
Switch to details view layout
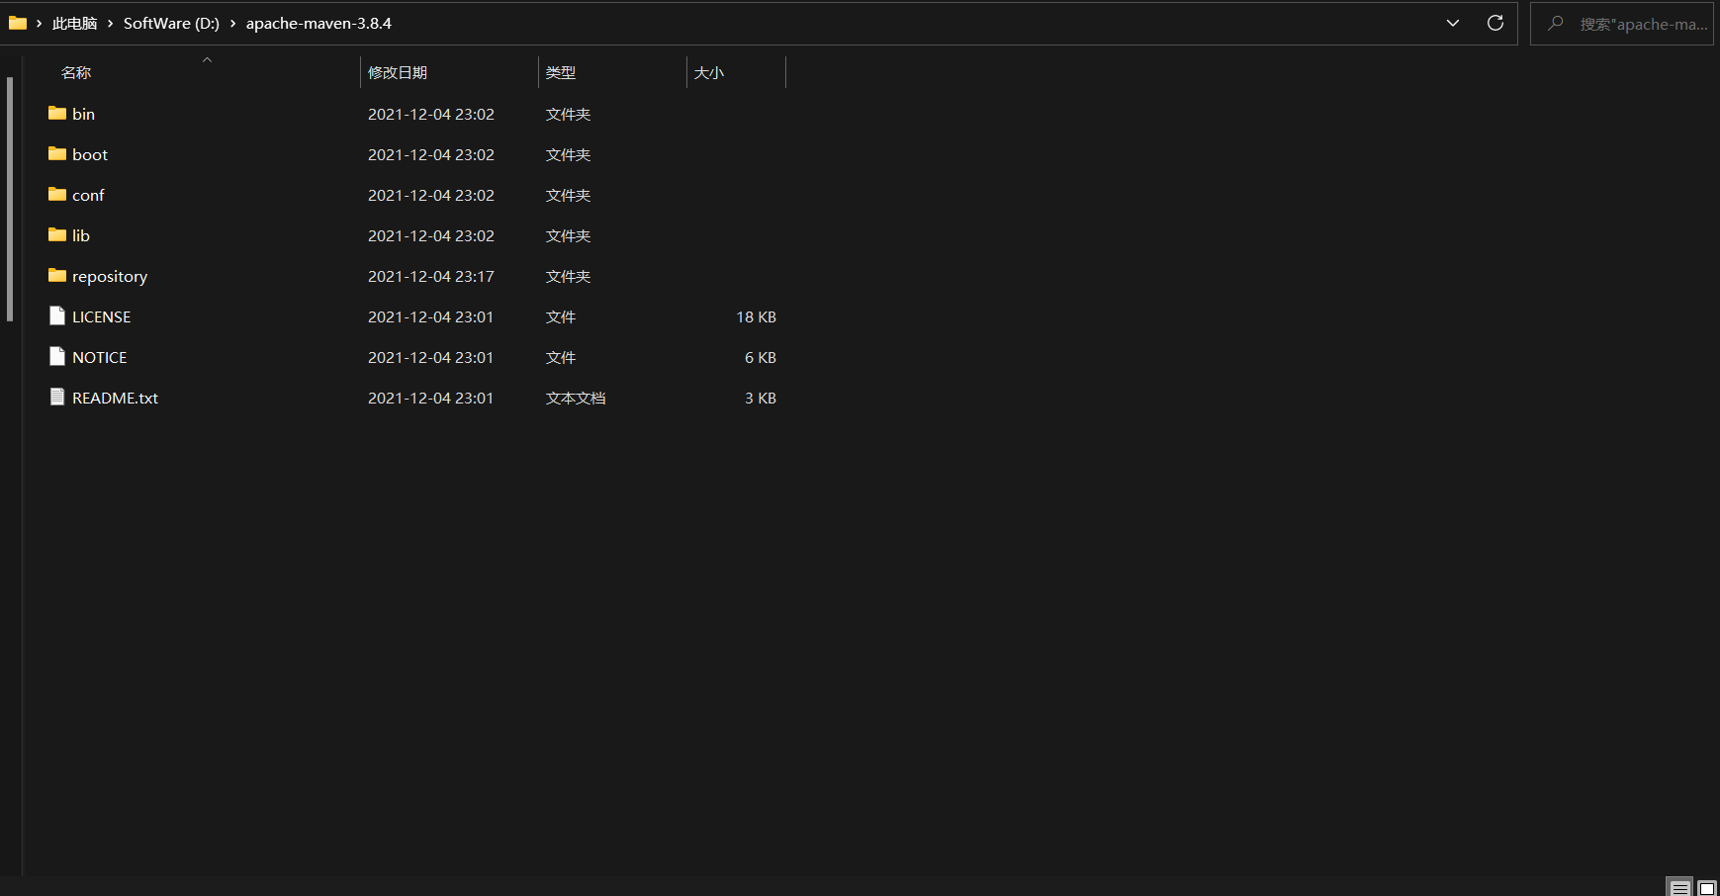(x=1679, y=887)
